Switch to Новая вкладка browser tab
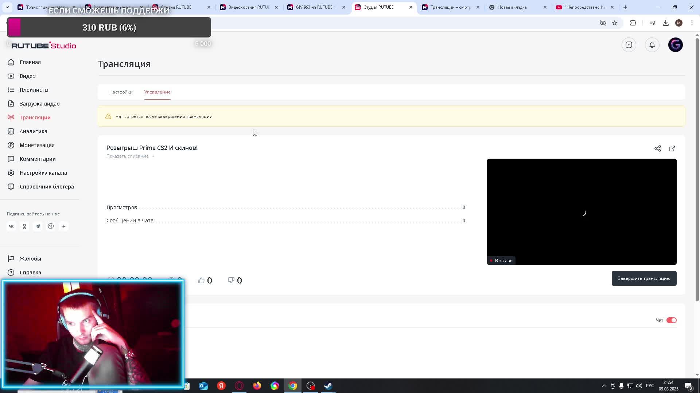 coord(518,7)
